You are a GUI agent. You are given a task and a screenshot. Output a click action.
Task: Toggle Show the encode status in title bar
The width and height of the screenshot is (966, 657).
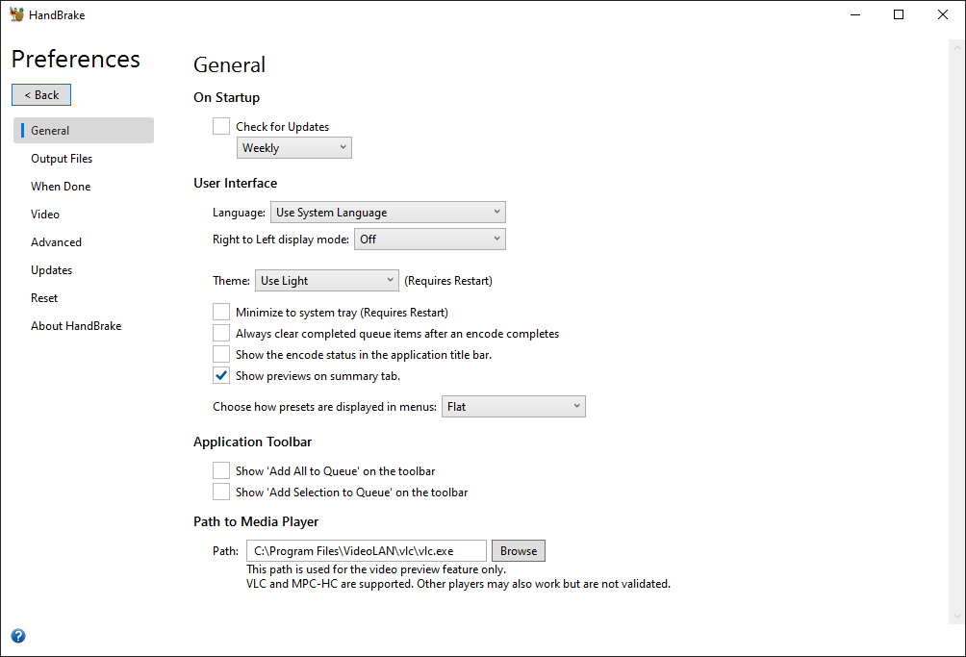coord(221,354)
